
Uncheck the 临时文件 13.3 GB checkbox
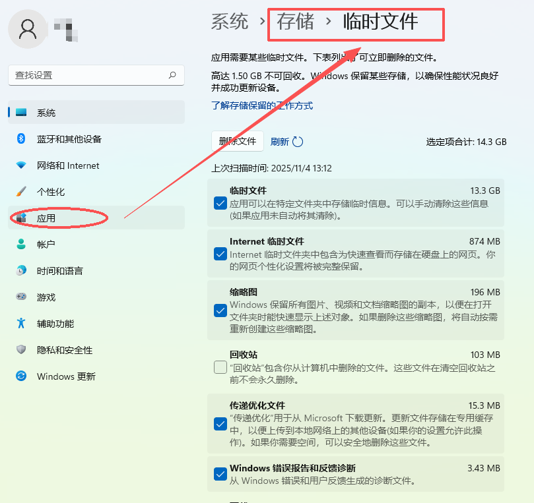pos(220,204)
